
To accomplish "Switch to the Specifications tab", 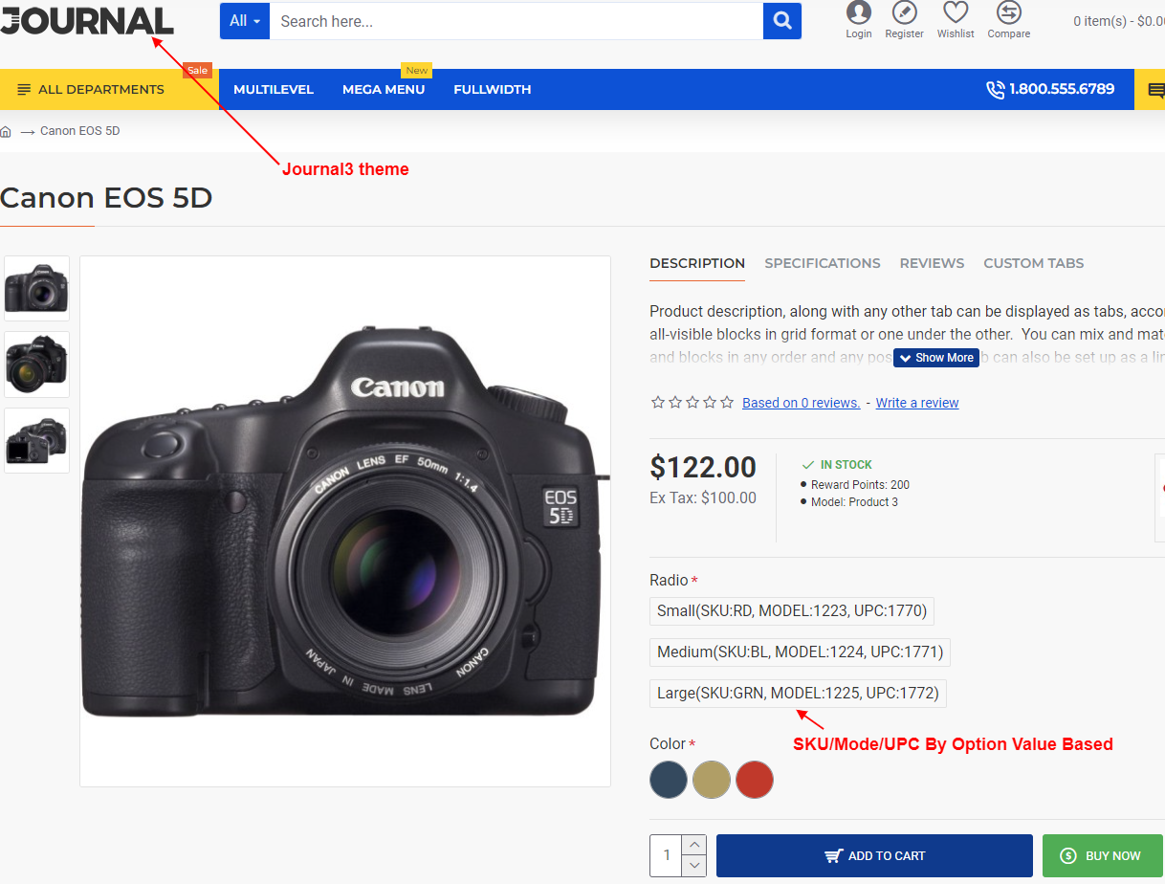I will coord(823,263).
